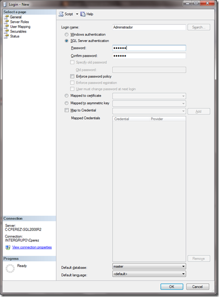Check the Map to Credential checkbox

[x=66, y=110]
